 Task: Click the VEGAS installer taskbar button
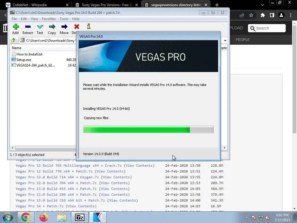click(x=98, y=217)
